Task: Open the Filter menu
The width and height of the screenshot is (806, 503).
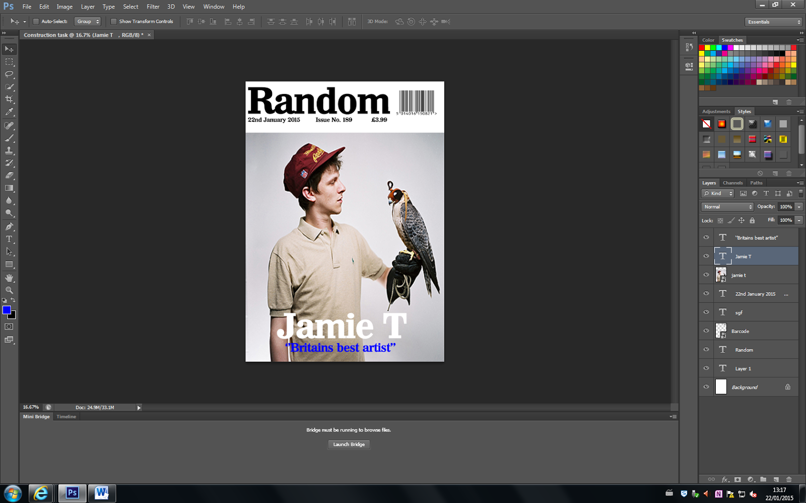Action: pyautogui.click(x=153, y=7)
